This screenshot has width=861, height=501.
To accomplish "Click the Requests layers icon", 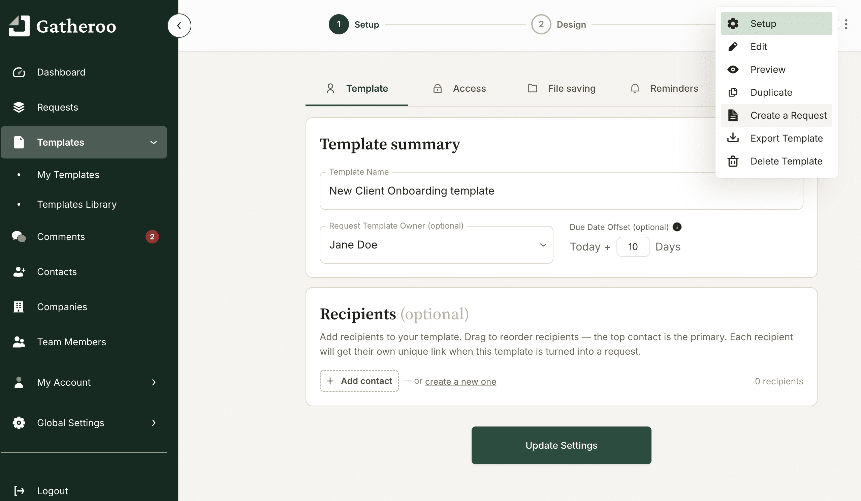I will pyautogui.click(x=19, y=108).
